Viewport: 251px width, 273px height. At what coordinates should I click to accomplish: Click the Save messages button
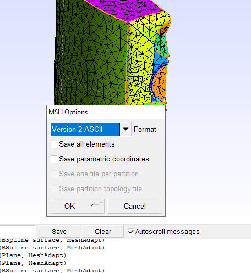[59, 232]
